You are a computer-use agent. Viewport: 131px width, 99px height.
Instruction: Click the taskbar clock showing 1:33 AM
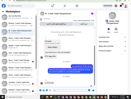point(122,97)
